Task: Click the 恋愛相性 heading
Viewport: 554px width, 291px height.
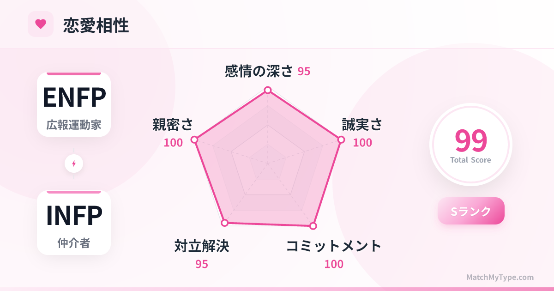Action: coord(96,25)
